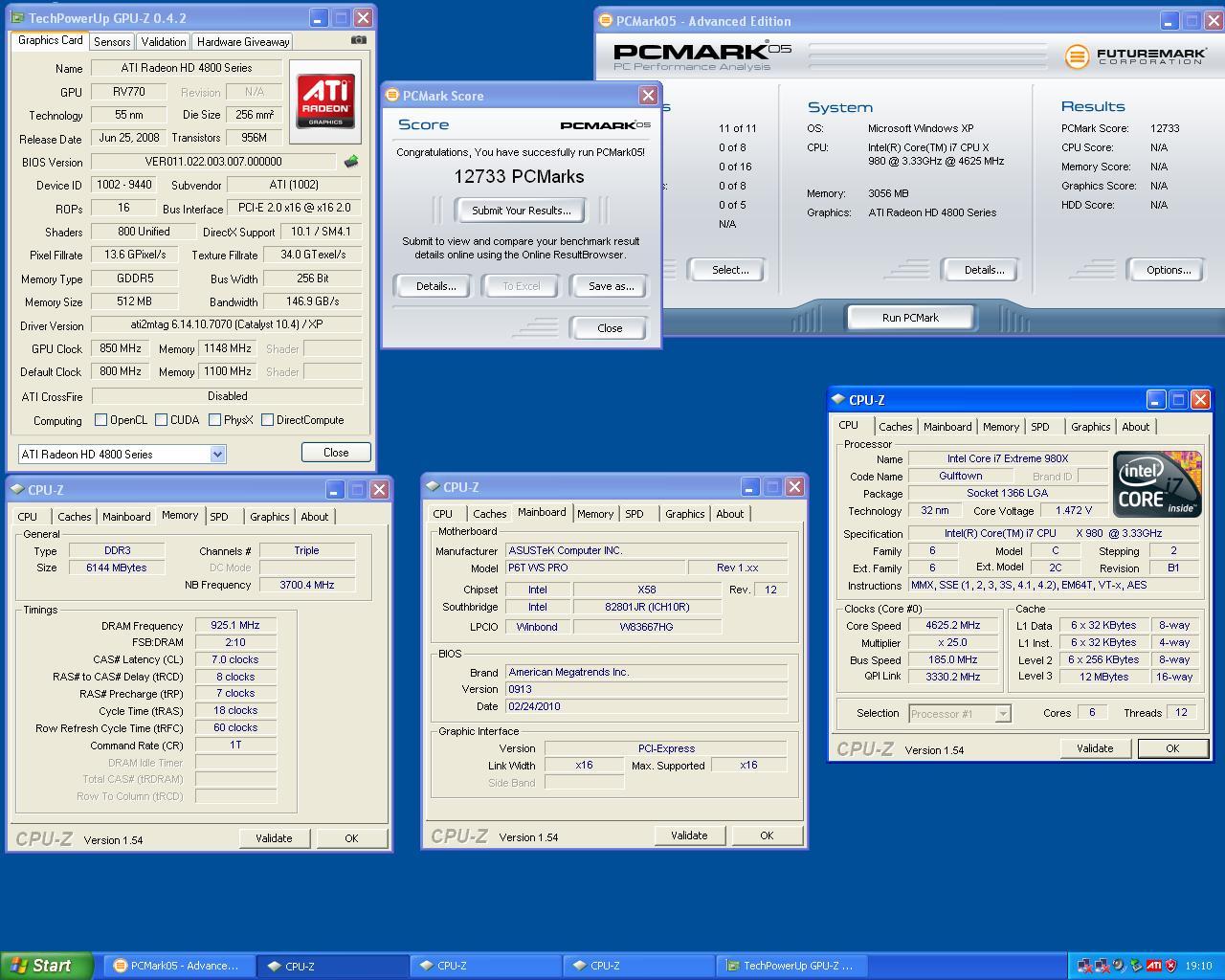Open the CPU tab in CPU-Z Memory window
1225x980 pixels.
[x=28, y=517]
